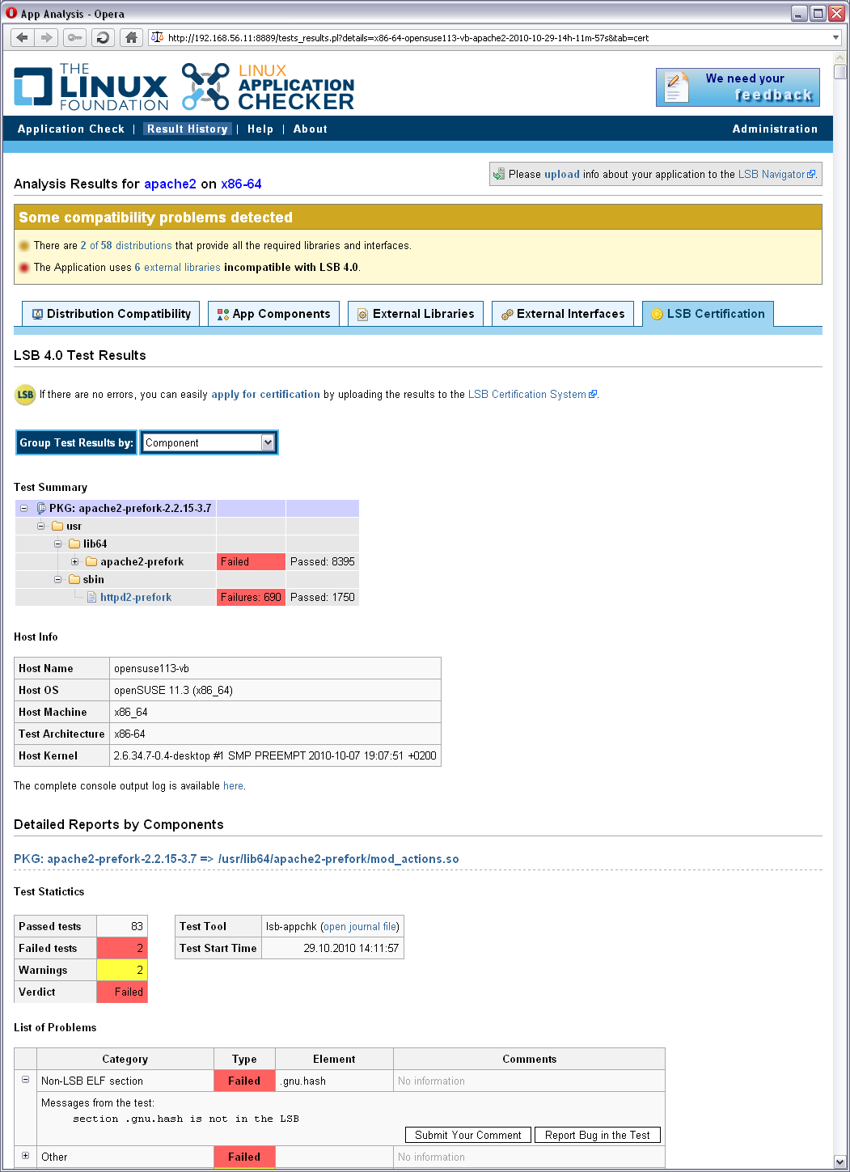Image resolution: width=850 pixels, height=1172 pixels.
Task: Switch to Distribution Compatibility tab
Action: (x=112, y=314)
